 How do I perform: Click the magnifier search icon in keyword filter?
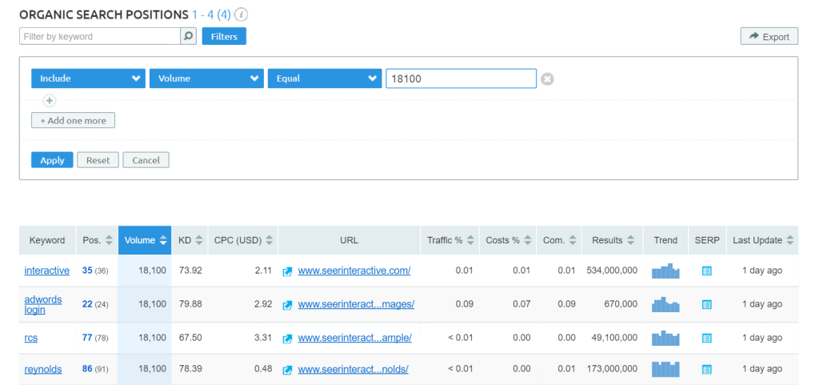tap(188, 36)
